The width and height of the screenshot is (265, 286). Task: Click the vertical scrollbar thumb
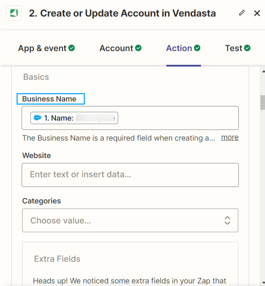[262, 102]
